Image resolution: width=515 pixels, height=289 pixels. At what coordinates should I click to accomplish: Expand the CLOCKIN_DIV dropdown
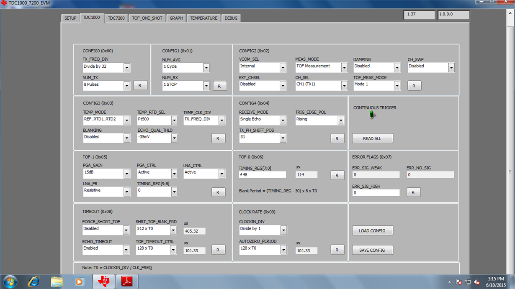pyautogui.click(x=283, y=230)
